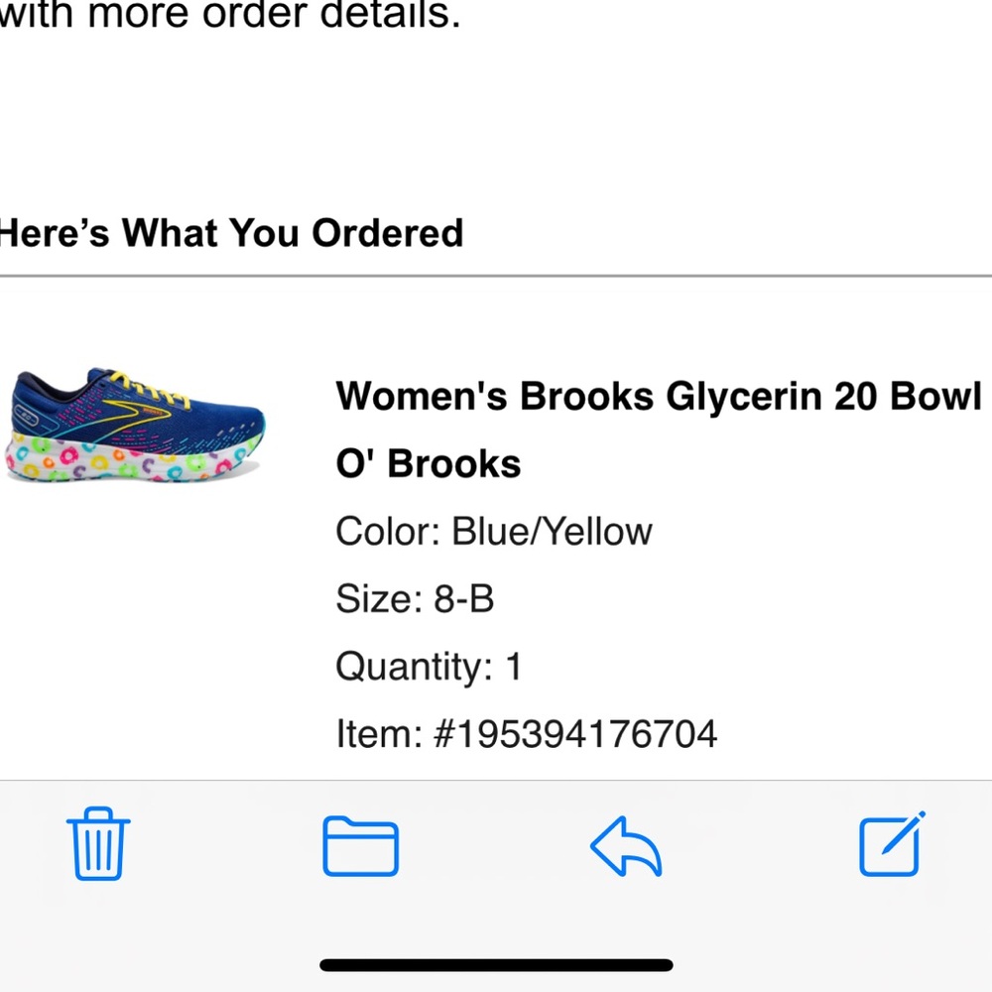This screenshot has height=992, width=992.
Task: Tap the Color: Blue/Yellow line
Action: coord(494,532)
